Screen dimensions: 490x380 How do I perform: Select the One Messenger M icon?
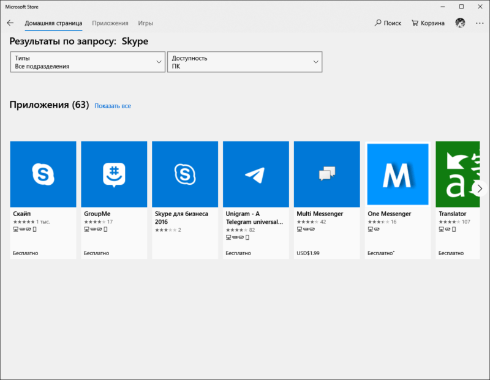[x=398, y=174]
